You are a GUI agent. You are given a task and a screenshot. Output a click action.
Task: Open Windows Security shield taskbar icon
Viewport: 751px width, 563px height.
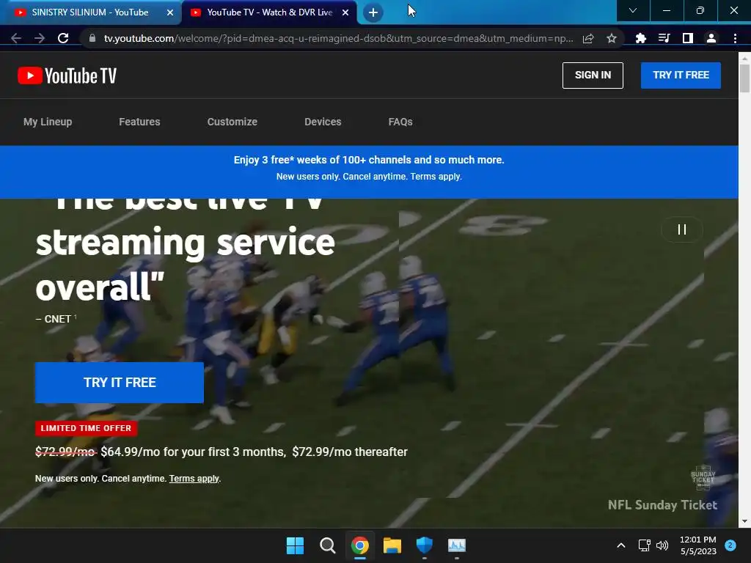[x=425, y=545]
